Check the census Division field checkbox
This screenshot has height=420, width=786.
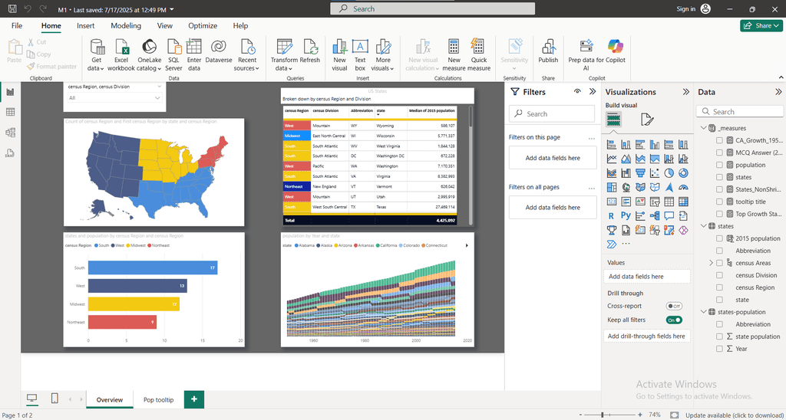719,275
